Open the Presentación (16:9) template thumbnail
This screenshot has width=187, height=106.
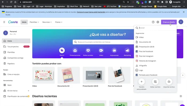[94, 75]
